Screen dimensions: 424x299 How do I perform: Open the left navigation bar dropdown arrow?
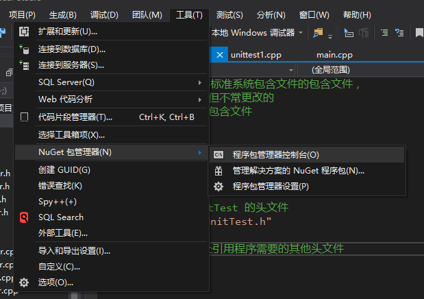[291, 71]
